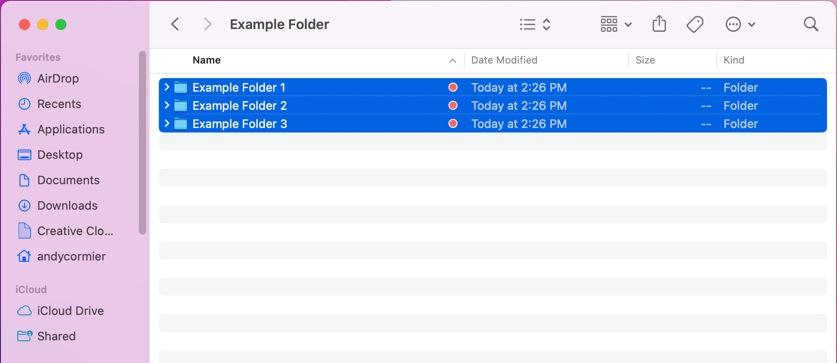This screenshot has width=837, height=363.
Task: Expand Example Folder 1 disclosure arrow
Action: coord(167,87)
